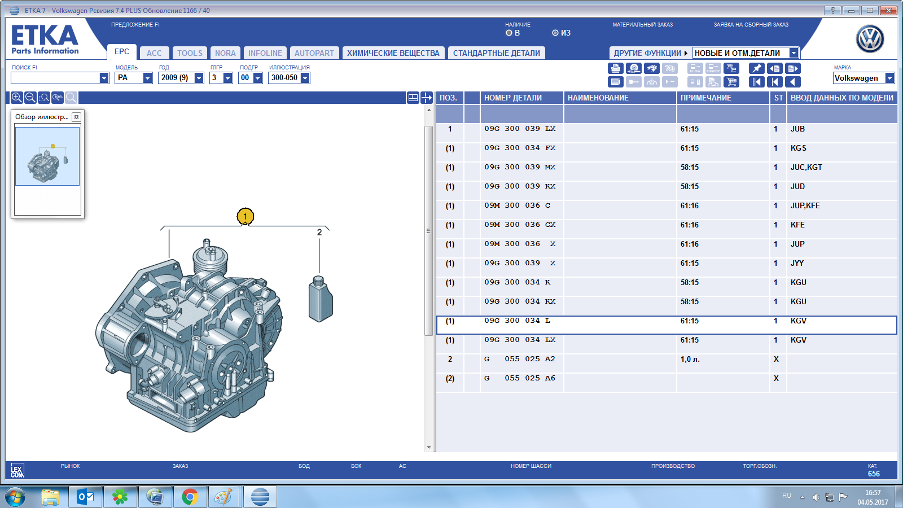Click the illustration scrollbar down arrow
The image size is (903, 508).
point(429,448)
